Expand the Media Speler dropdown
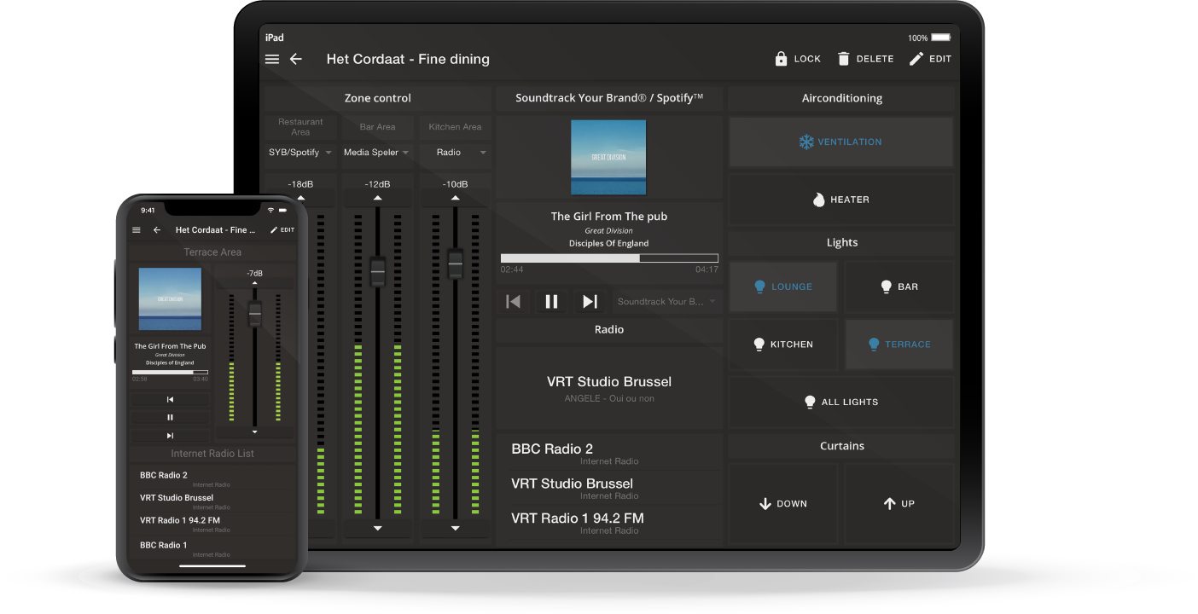 (376, 152)
